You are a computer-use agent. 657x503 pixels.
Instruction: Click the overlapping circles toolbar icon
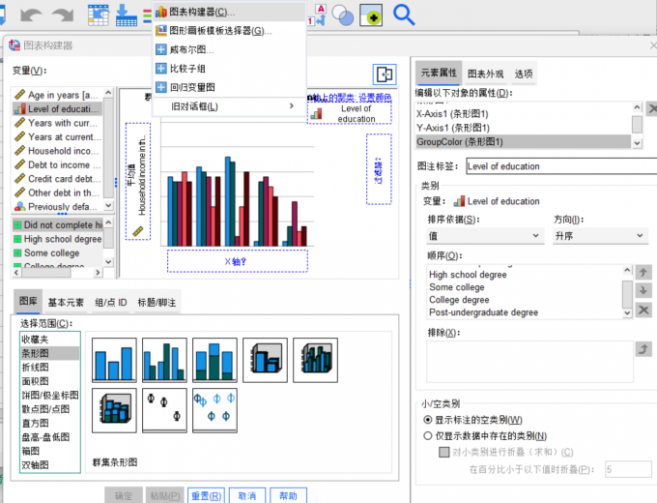point(343,15)
